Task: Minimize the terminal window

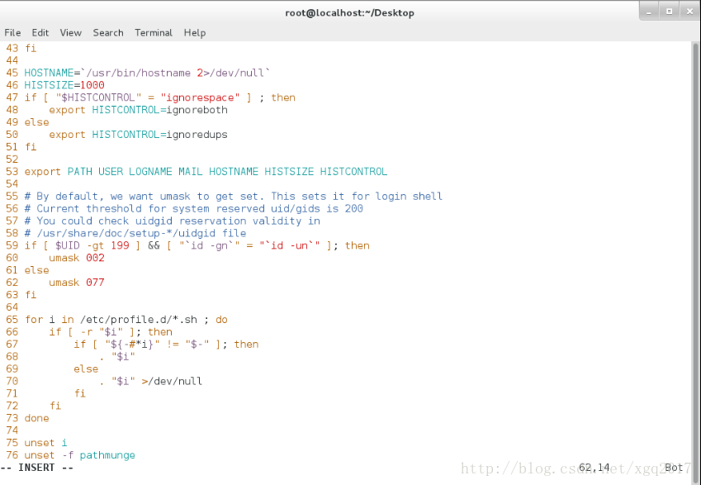Action: [649, 12]
